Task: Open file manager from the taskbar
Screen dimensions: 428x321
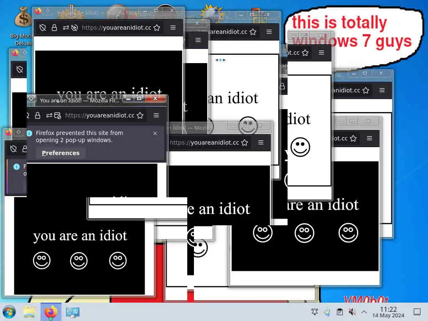Action: pos(30,312)
